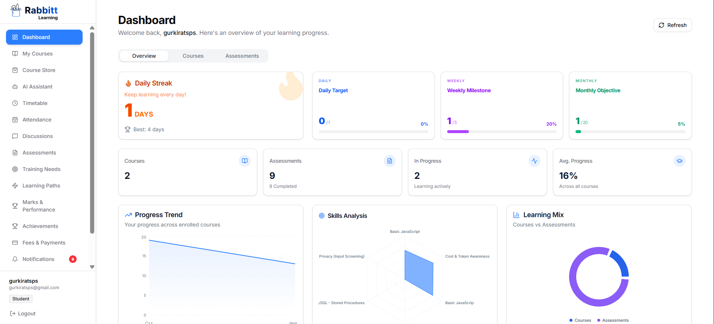Image resolution: width=714 pixels, height=324 pixels.
Task: Click the Rabbitt Learning logo
Action: click(x=35, y=12)
